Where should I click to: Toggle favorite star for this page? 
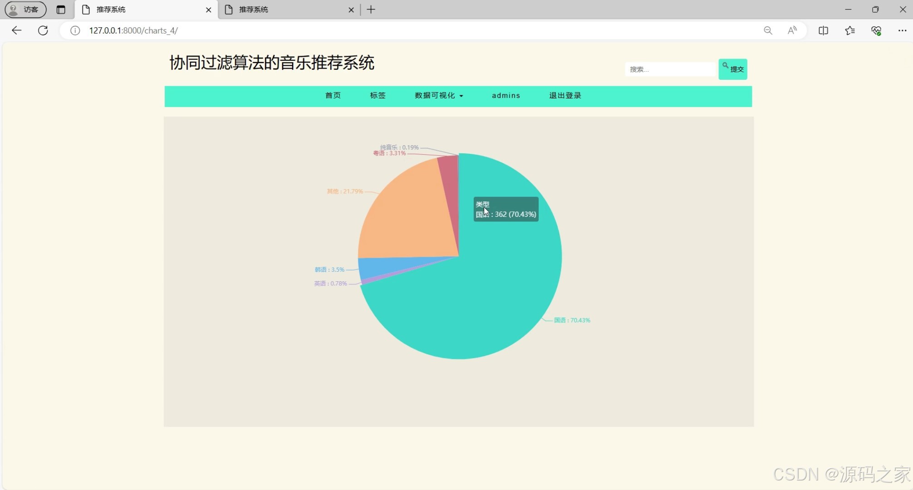[x=849, y=30]
